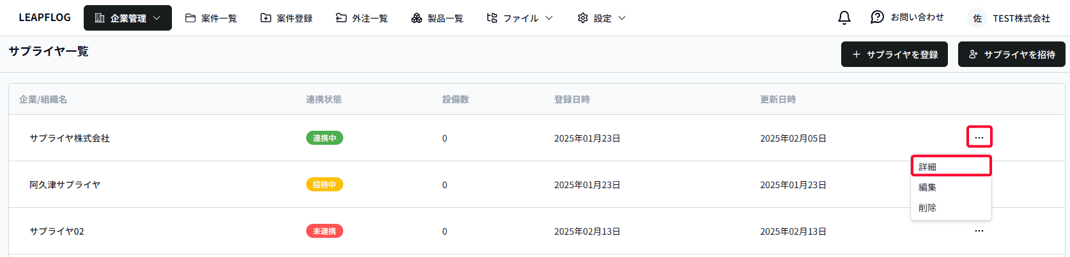Screen dimensions: 1070x257
Task: Click the 製品一覧 cubes icon
Action: click(417, 18)
